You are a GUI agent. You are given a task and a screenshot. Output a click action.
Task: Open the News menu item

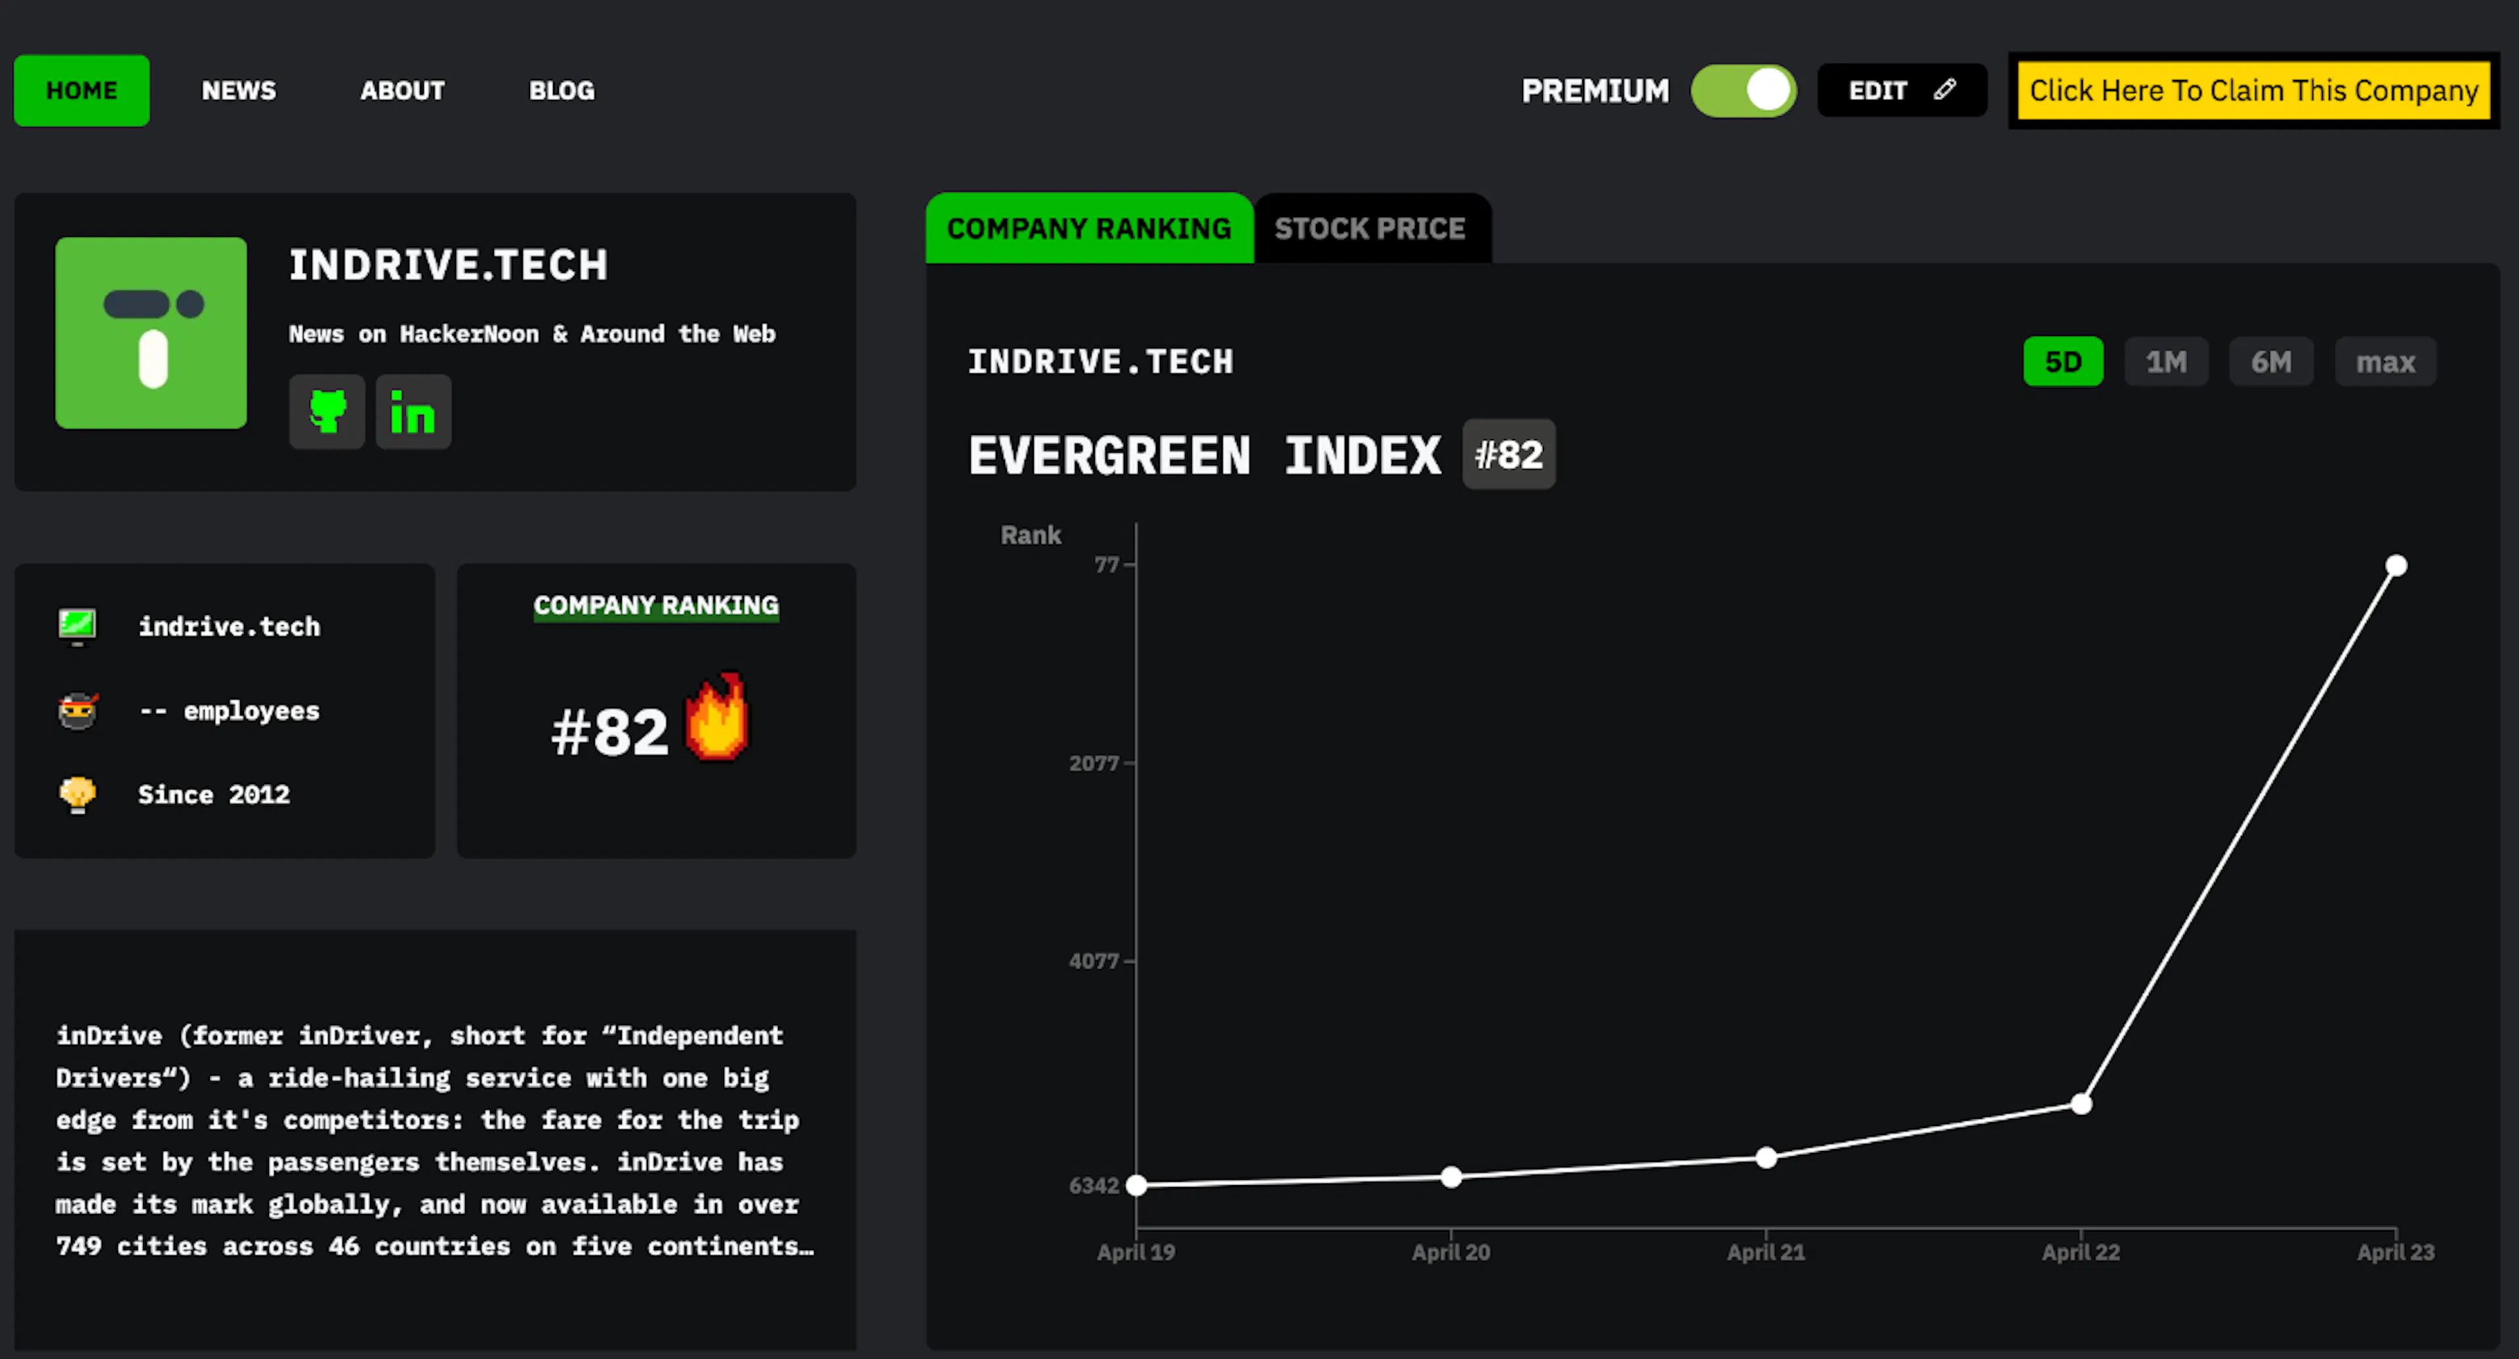(x=239, y=90)
